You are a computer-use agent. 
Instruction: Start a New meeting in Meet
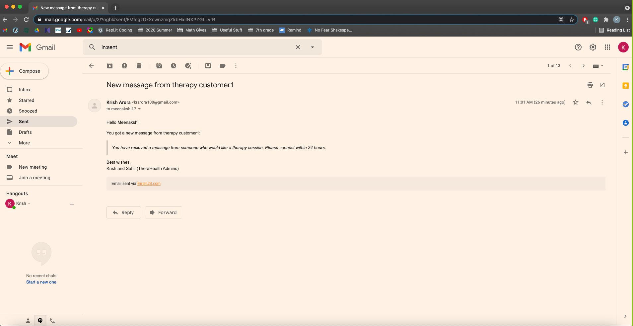33,167
